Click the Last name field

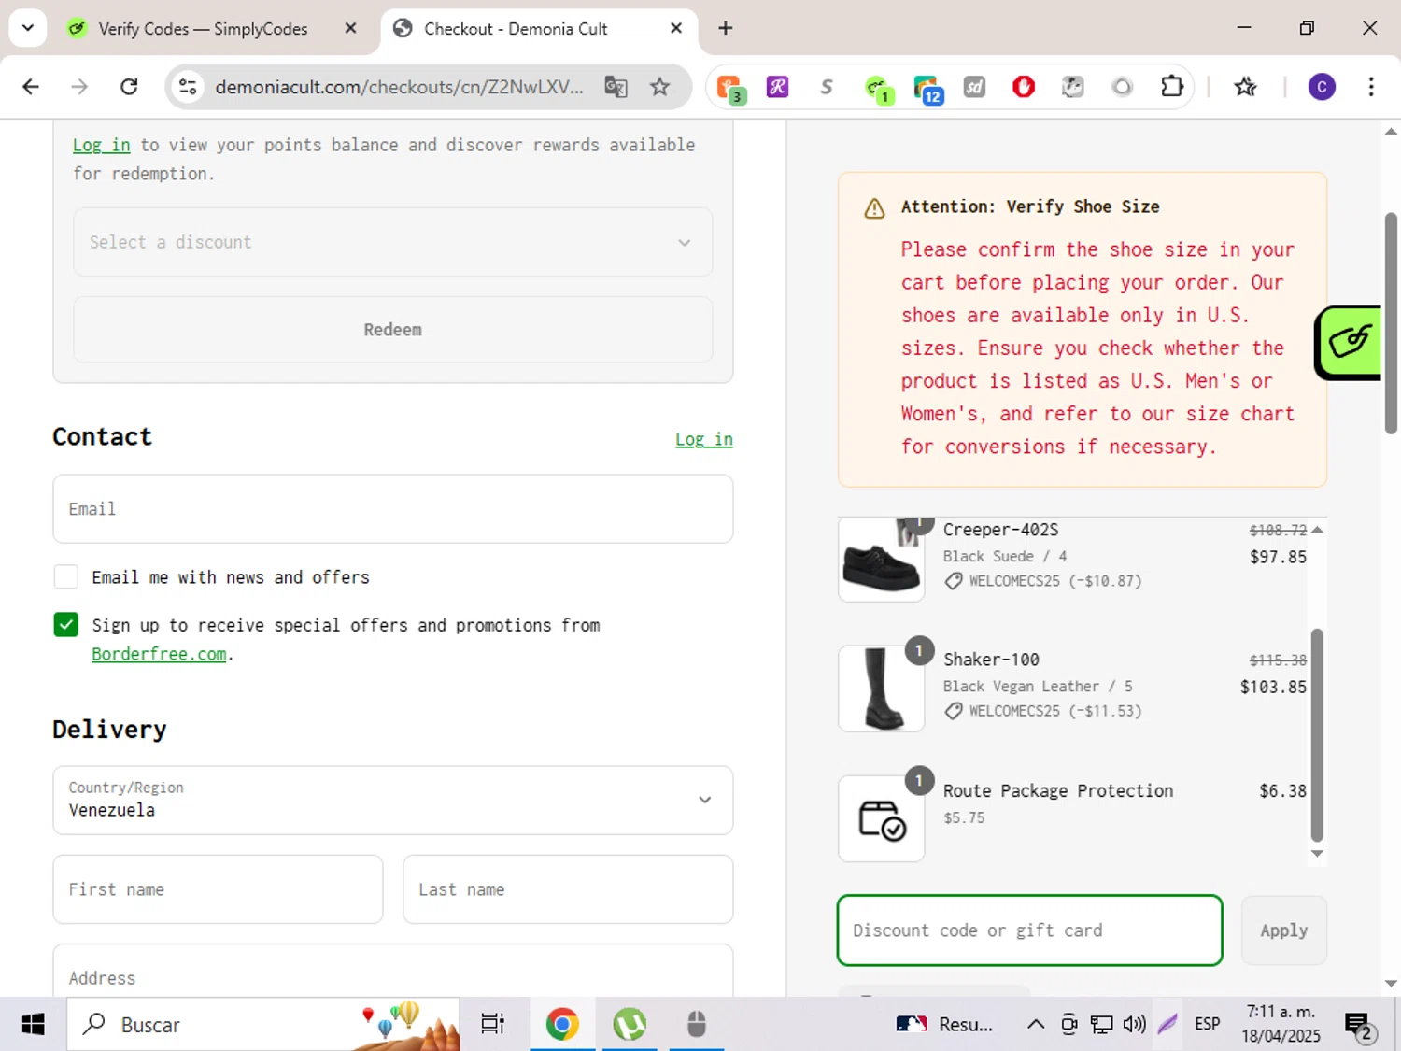tap(568, 889)
